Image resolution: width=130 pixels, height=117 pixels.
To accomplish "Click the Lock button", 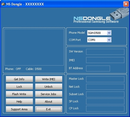I will tap(19, 87).
